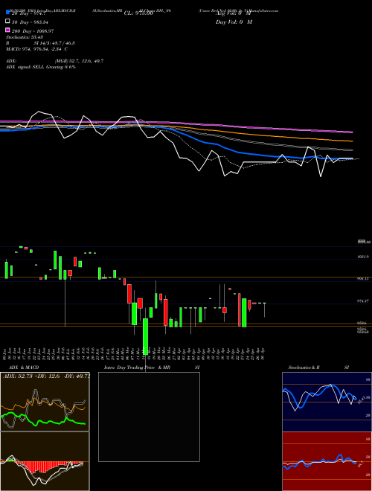Open the blue Stochastics chart panel
The image size is (372, 491).
coord(327,402)
